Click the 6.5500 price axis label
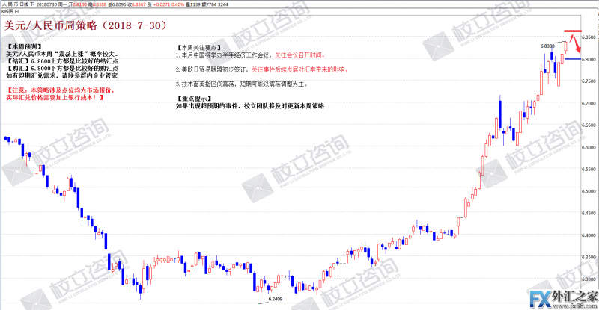599x310 pixels. click(x=589, y=170)
